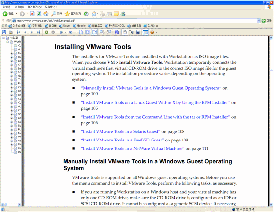Print the PDF with Acrobat printer icon
This screenshot has width=274, height=212.
11,32
